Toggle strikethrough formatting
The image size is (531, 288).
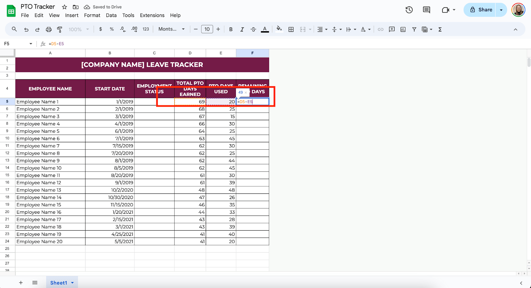click(x=253, y=30)
